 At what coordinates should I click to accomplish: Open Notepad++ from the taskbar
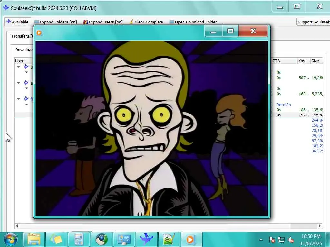(x=169, y=239)
